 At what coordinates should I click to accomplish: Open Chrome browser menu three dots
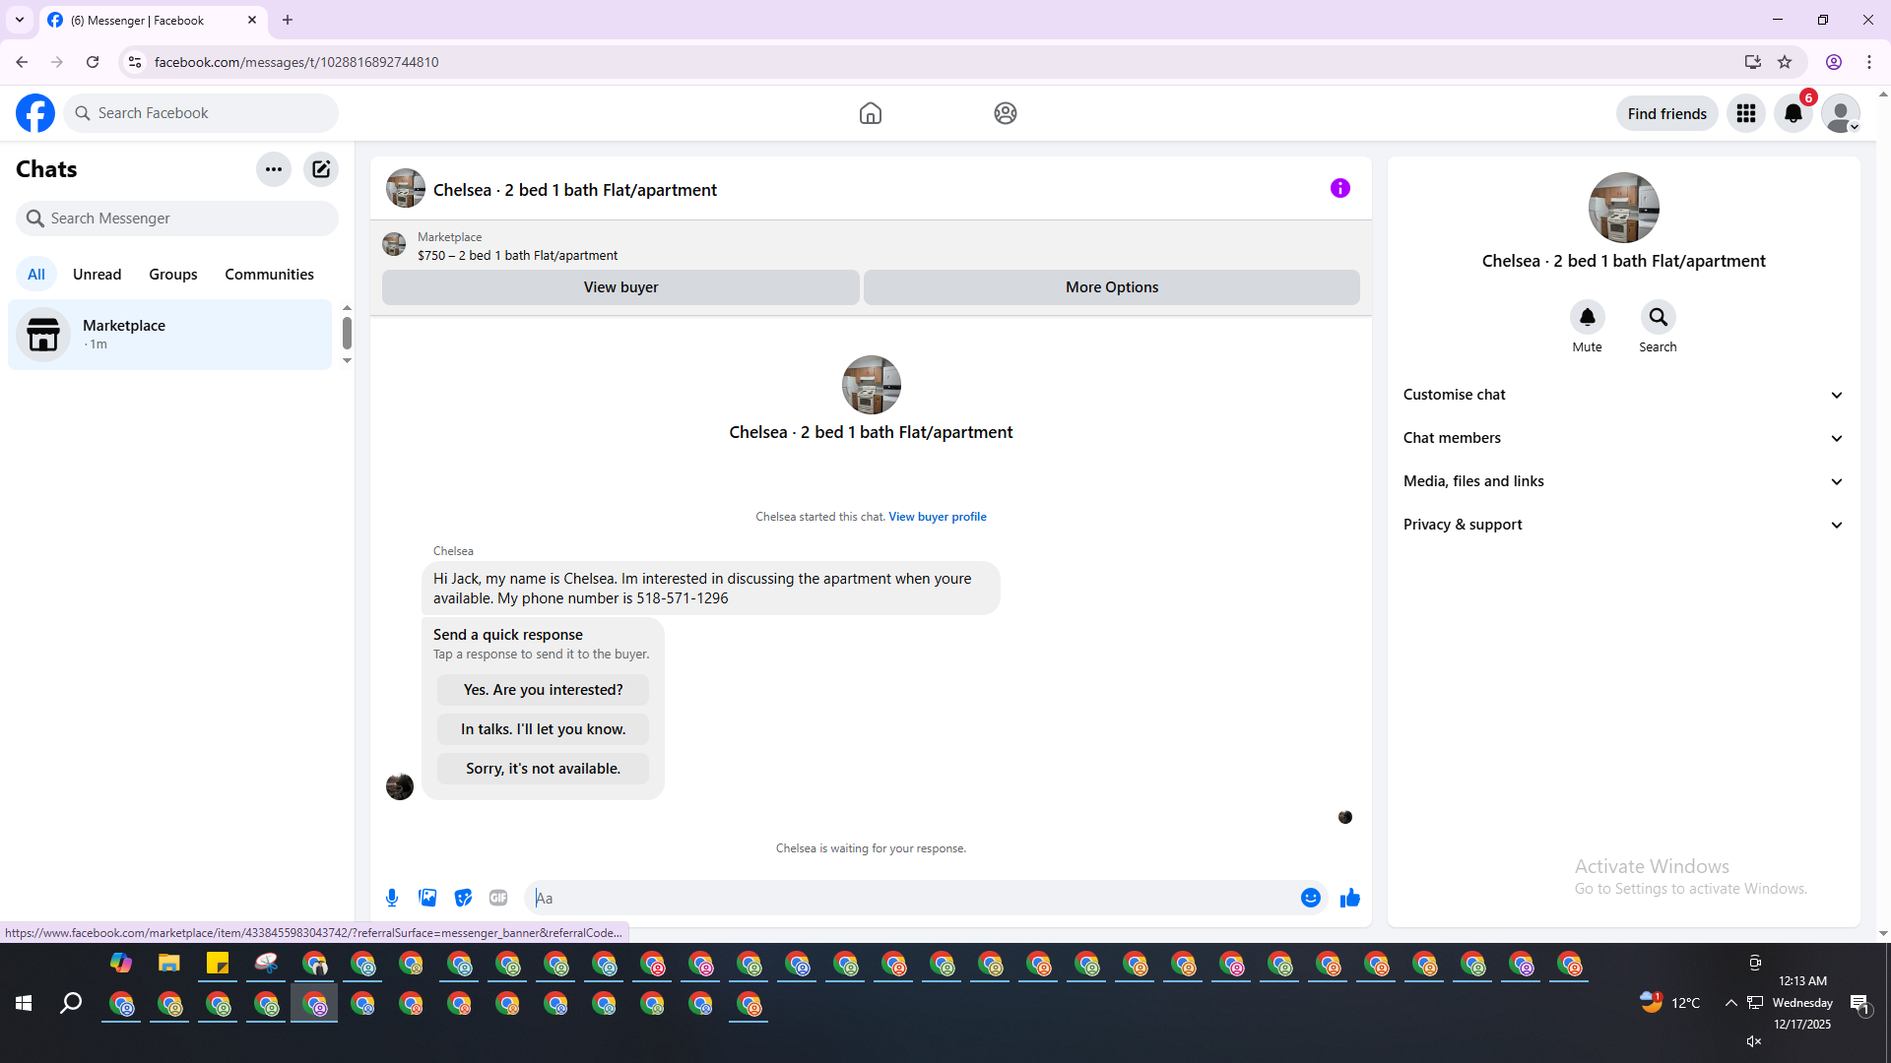click(1869, 62)
